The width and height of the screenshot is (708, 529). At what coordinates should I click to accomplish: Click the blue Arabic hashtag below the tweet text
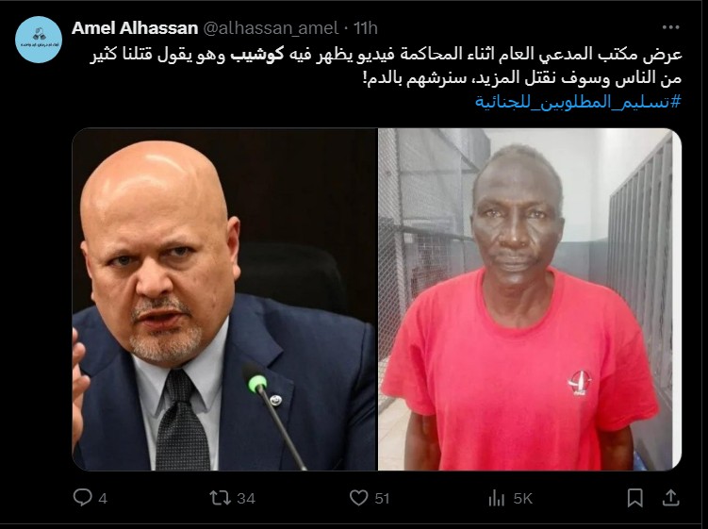578,102
